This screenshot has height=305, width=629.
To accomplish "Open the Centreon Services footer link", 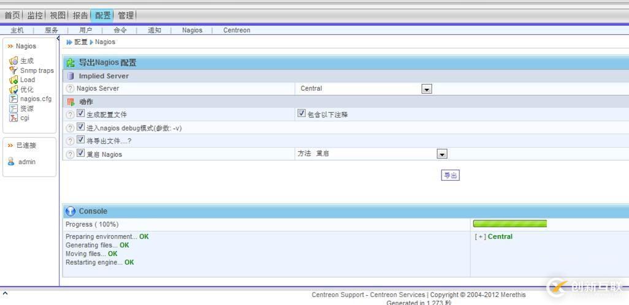I will click(397, 295).
